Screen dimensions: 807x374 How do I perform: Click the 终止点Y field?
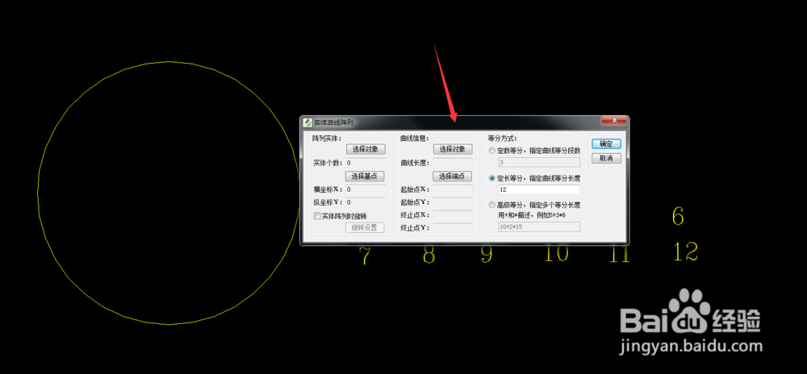click(453, 227)
